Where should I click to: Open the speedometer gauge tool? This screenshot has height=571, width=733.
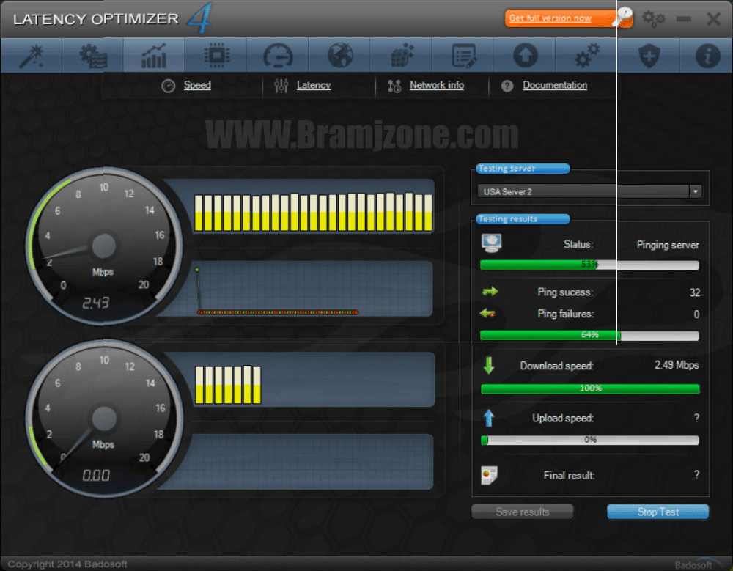click(278, 56)
